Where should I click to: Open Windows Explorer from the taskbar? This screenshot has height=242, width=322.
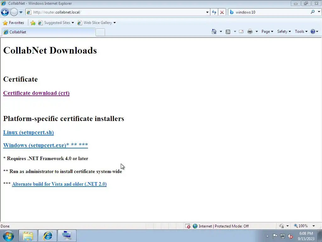coord(28,236)
